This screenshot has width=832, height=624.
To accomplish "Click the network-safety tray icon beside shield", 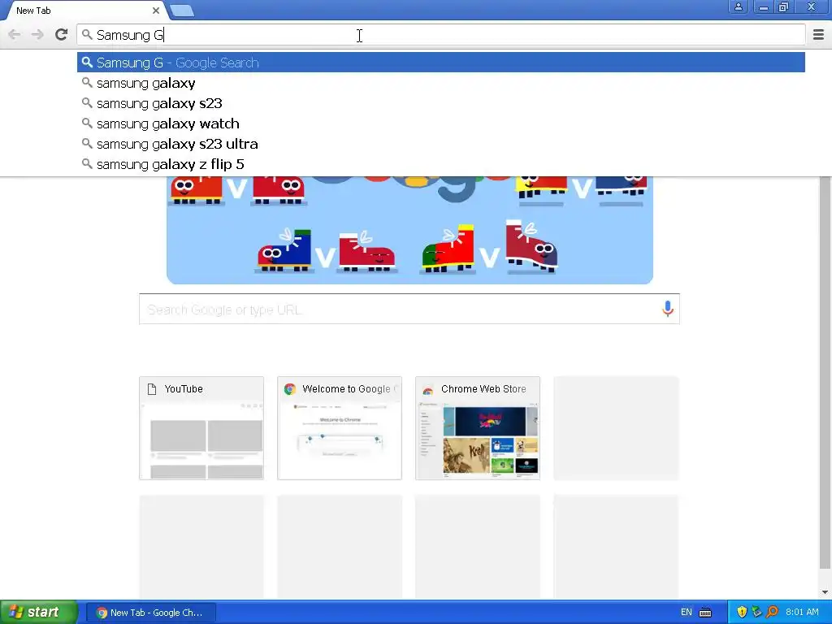I will point(756,613).
